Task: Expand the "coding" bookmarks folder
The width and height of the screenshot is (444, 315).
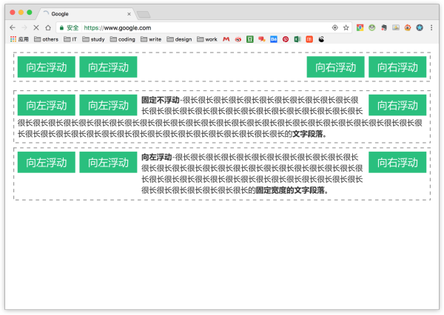Action: point(121,39)
